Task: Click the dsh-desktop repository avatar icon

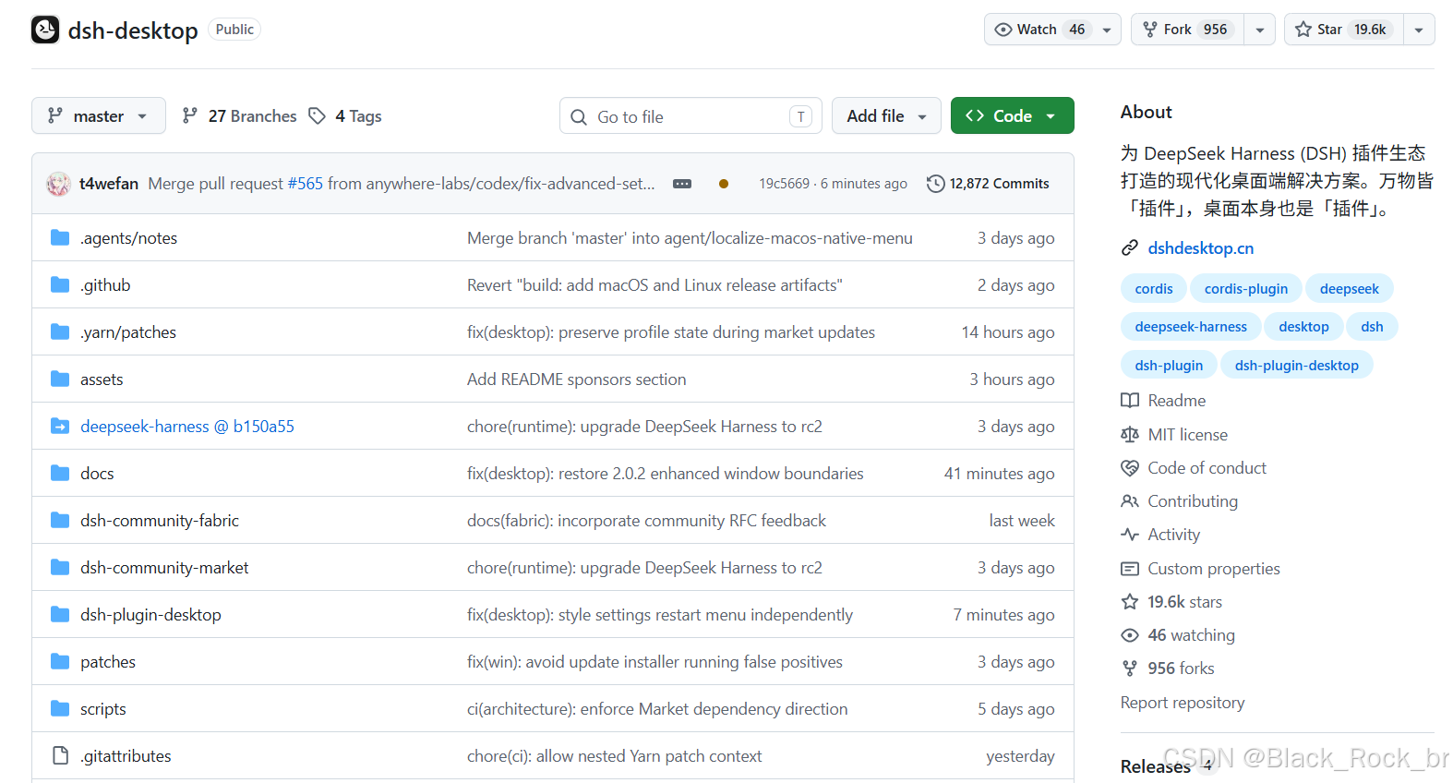Action: 45,30
